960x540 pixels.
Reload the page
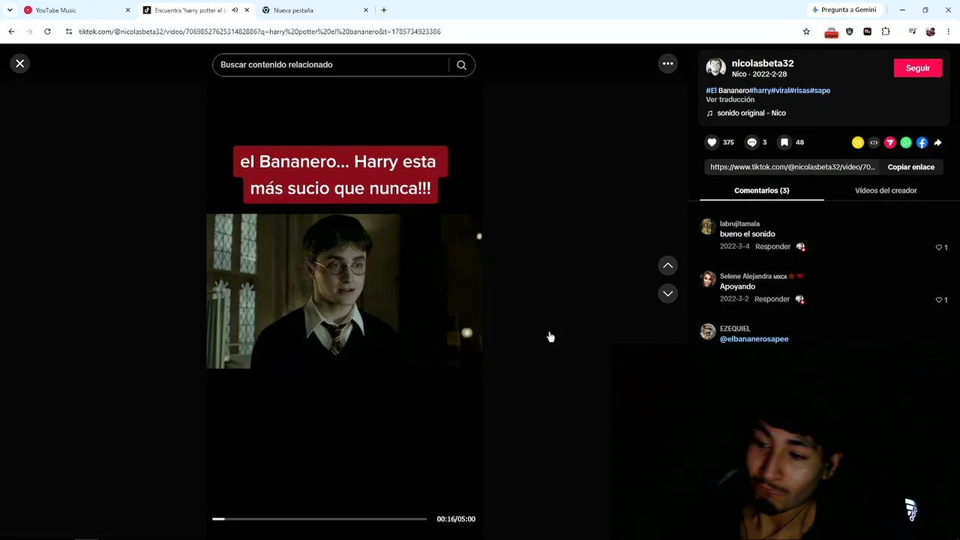click(47, 31)
